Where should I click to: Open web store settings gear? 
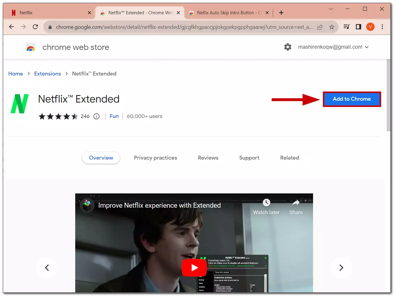[x=288, y=47]
